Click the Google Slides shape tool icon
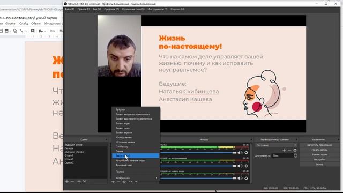 15,31
